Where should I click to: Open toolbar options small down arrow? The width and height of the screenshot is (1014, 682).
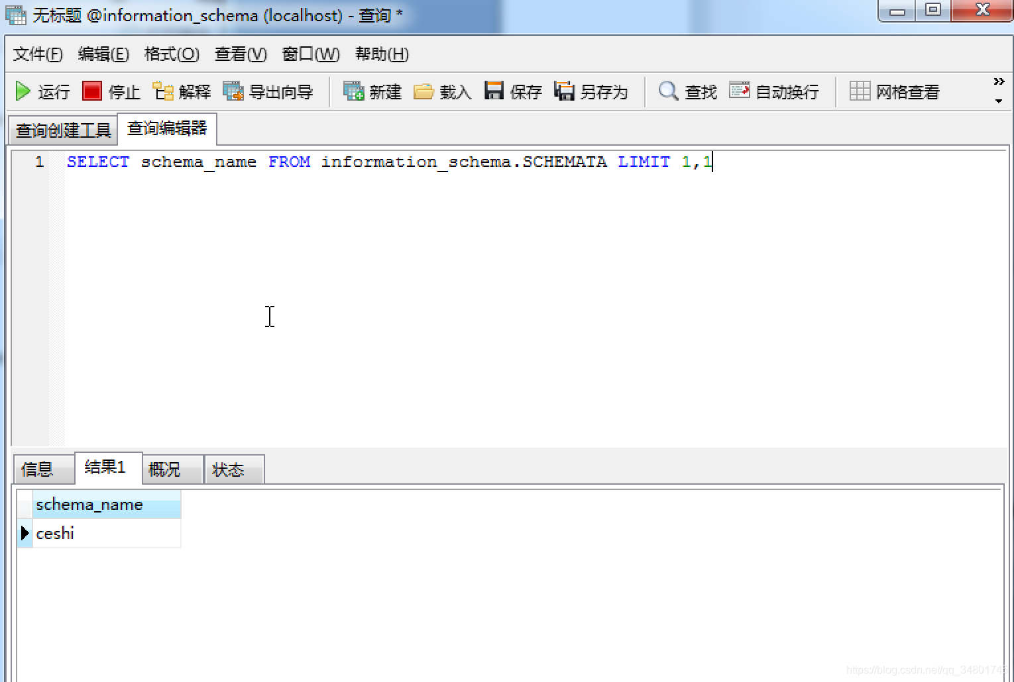coord(999,101)
